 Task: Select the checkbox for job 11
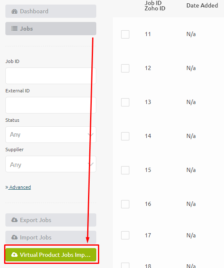(x=125, y=34)
